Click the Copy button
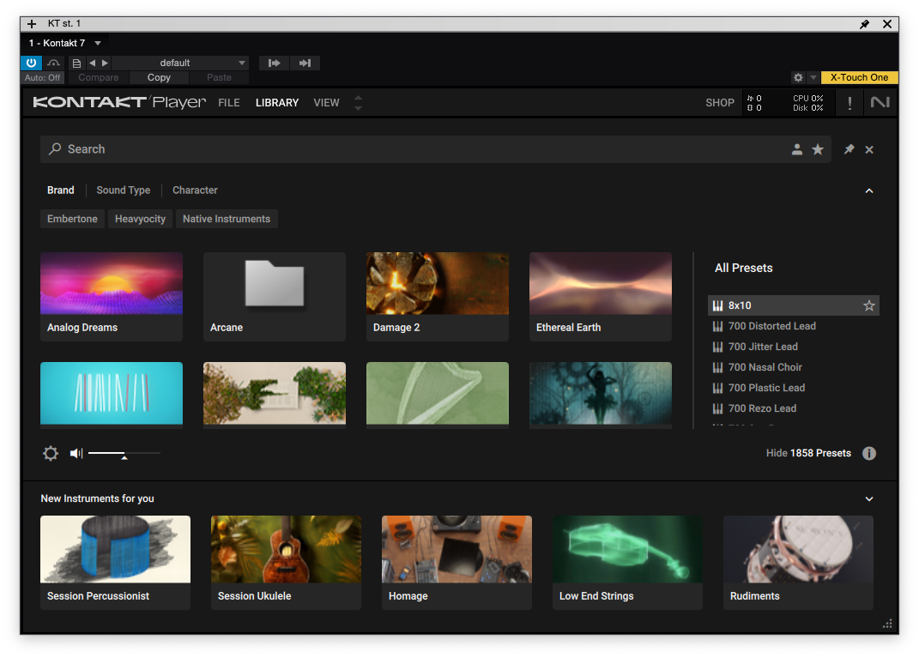This screenshot has width=919, height=658. pos(159,77)
